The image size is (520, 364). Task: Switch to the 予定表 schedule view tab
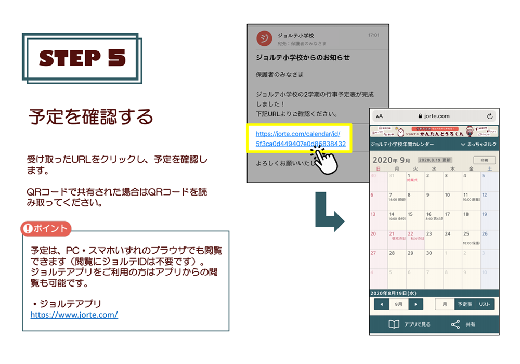click(x=464, y=304)
